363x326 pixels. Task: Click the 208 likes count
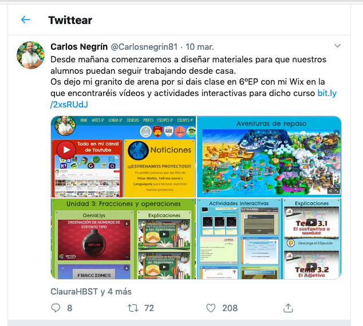pos(230,308)
